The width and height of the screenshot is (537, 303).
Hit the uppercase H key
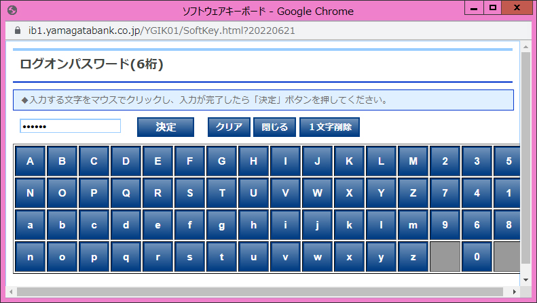pyautogui.click(x=253, y=161)
